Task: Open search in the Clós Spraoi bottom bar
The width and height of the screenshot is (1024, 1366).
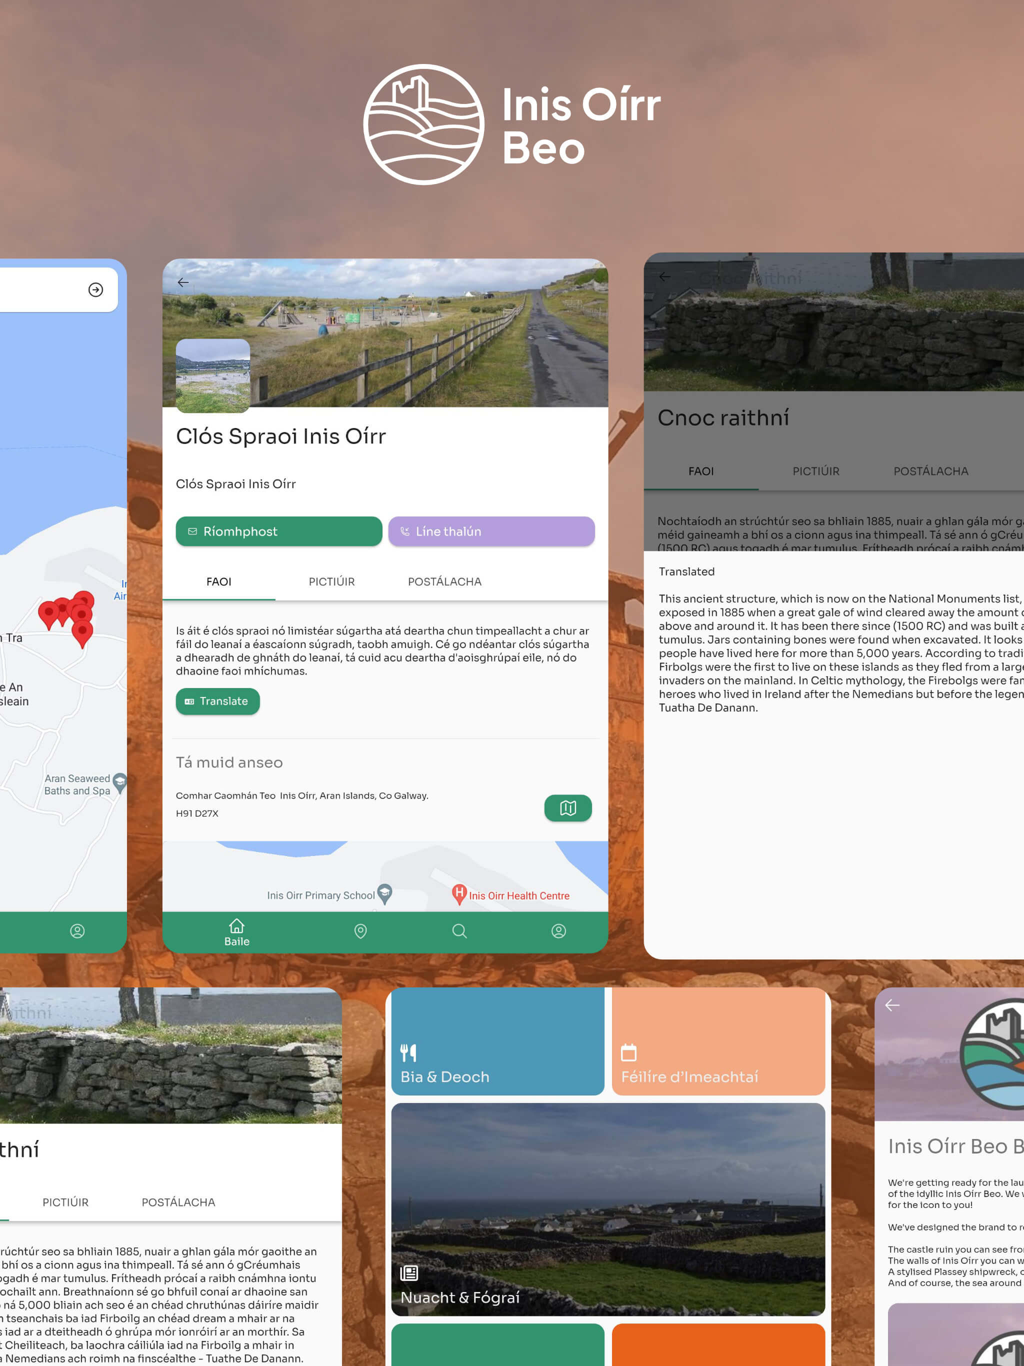Action: tap(459, 931)
